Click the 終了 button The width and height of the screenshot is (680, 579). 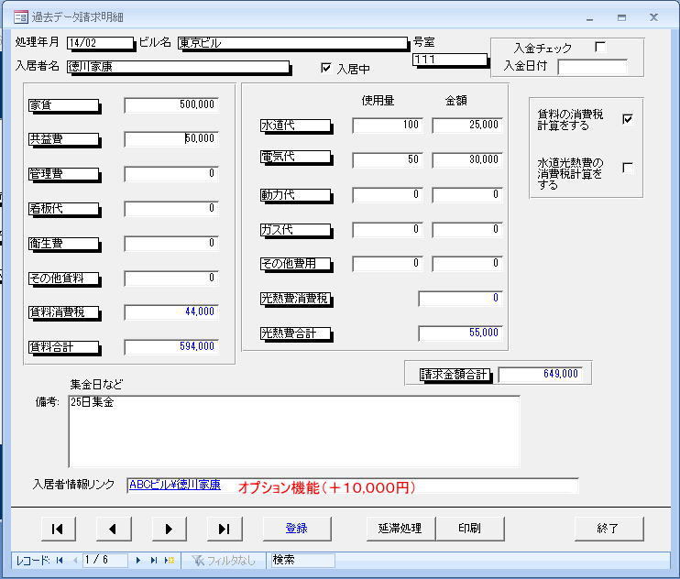609,529
